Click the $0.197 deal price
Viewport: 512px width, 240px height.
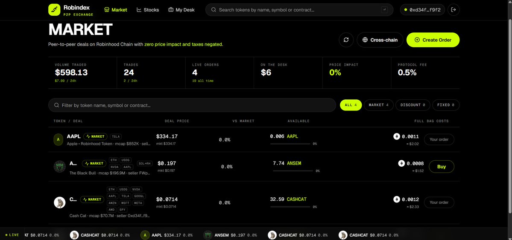click(x=167, y=163)
